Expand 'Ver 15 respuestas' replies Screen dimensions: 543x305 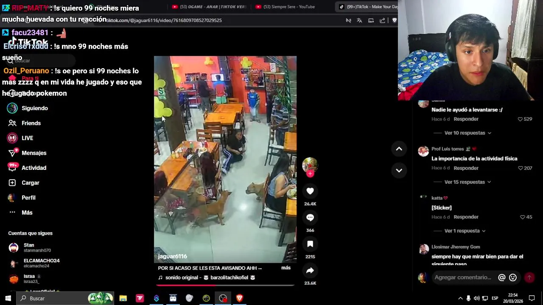point(467,182)
